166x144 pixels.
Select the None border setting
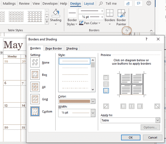point(35,63)
